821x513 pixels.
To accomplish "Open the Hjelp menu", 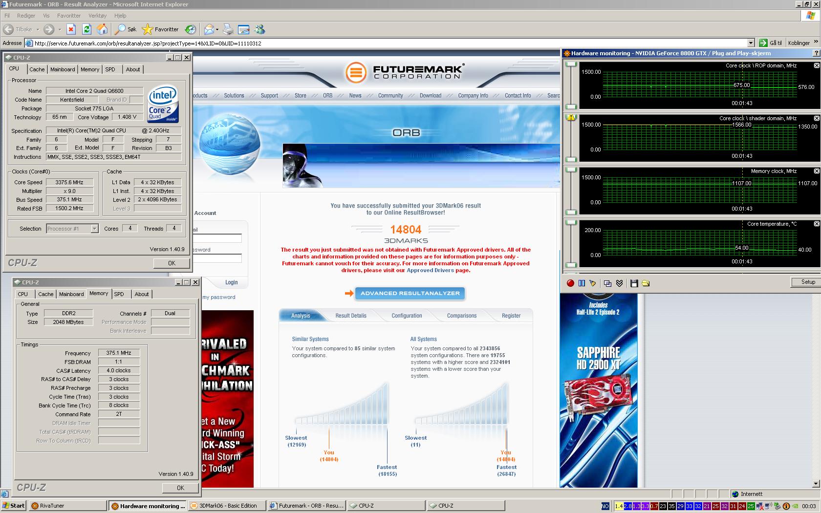I will pyautogui.click(x=120, y=16).
